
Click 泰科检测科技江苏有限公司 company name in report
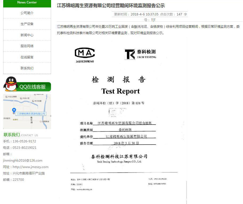click(119, 157)
